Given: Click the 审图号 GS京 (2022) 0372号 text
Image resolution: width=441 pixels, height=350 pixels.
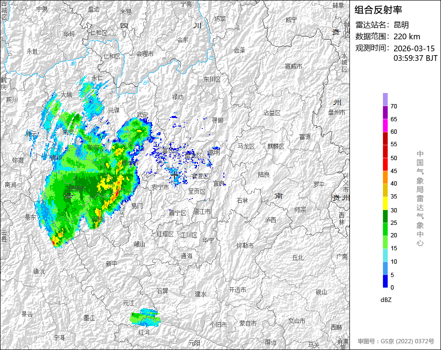Looking at the screenshot, I should tap(396, 341).
